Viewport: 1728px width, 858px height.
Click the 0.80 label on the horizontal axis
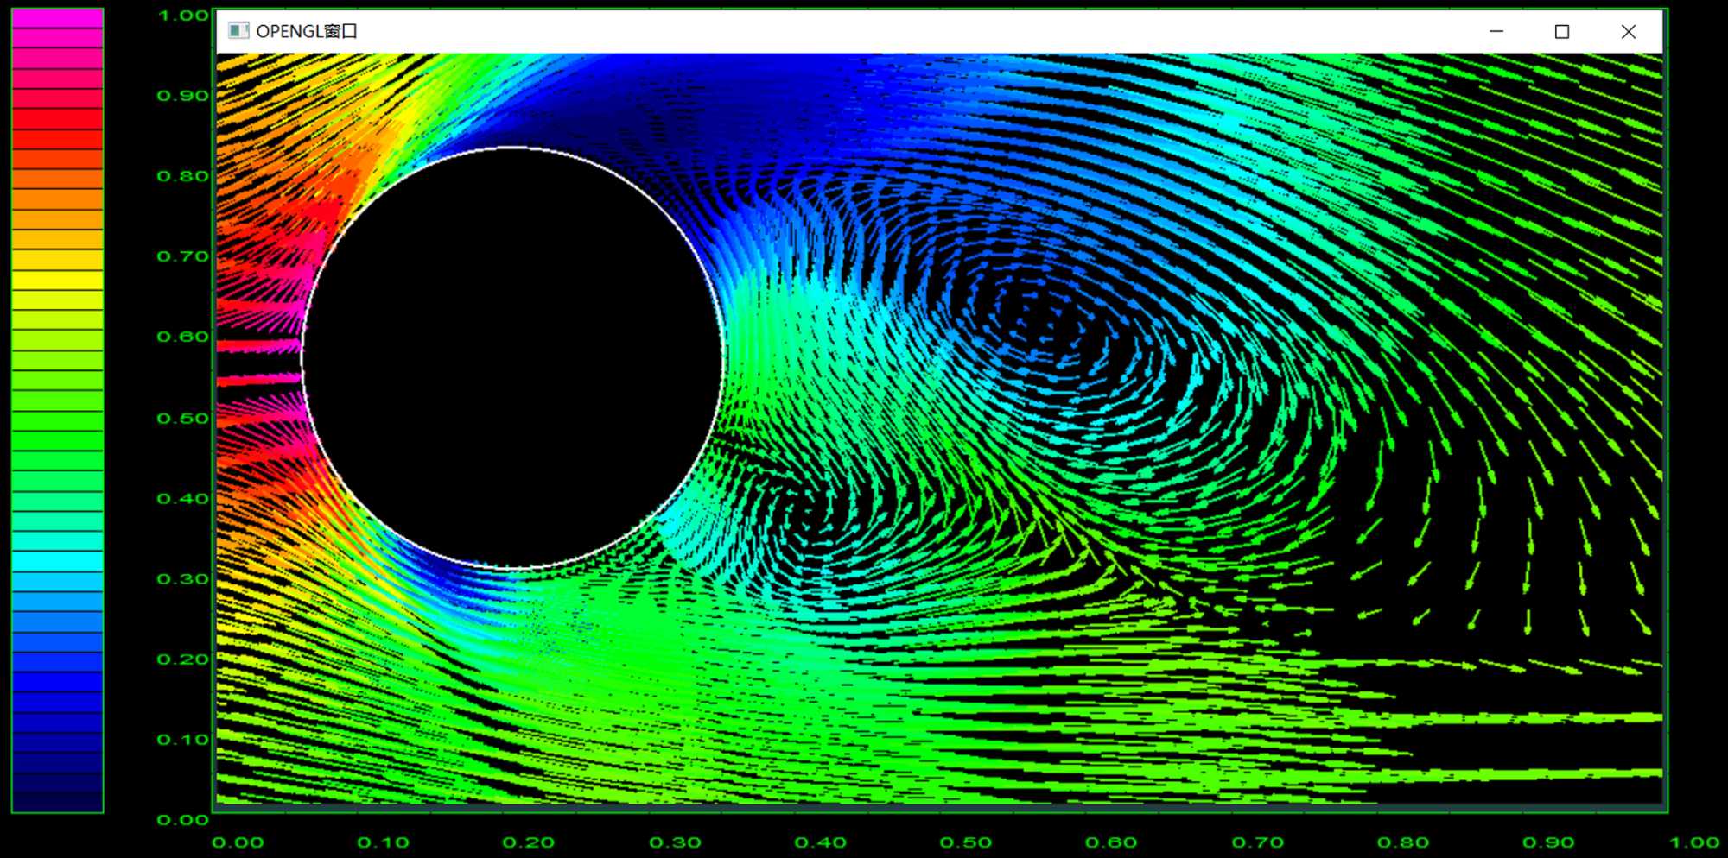click(1402, 842)
